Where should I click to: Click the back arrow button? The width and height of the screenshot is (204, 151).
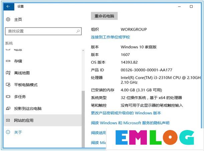(x=8, y=6)
